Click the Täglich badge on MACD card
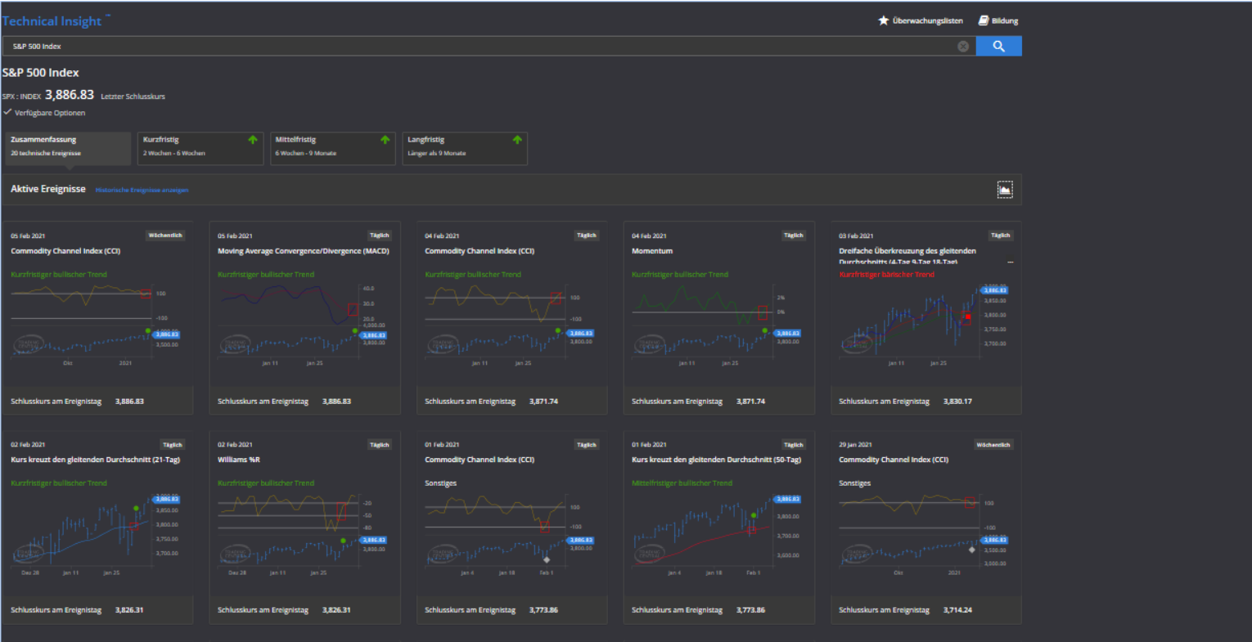Viewport: 1252px width, 642px height. (380, 236)
